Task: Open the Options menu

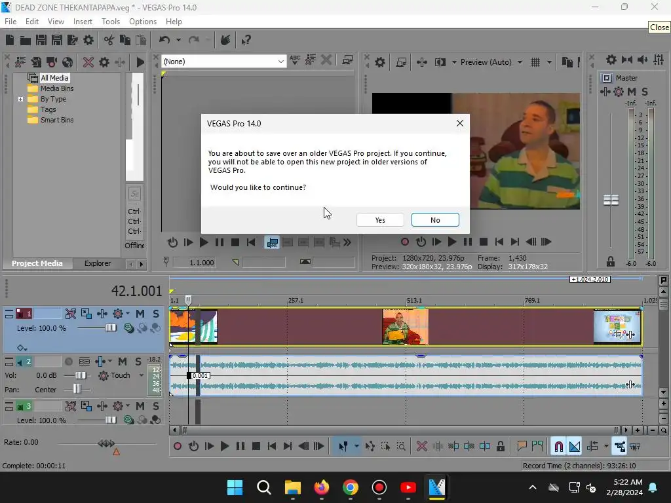Action: click(143, 22)
